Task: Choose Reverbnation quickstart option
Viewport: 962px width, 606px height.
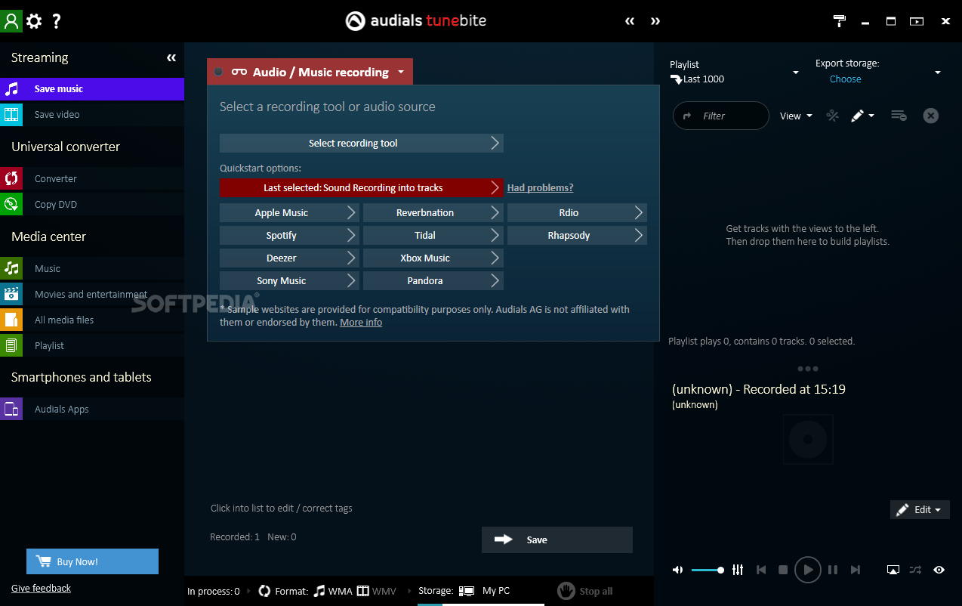Action: [433, 213]
